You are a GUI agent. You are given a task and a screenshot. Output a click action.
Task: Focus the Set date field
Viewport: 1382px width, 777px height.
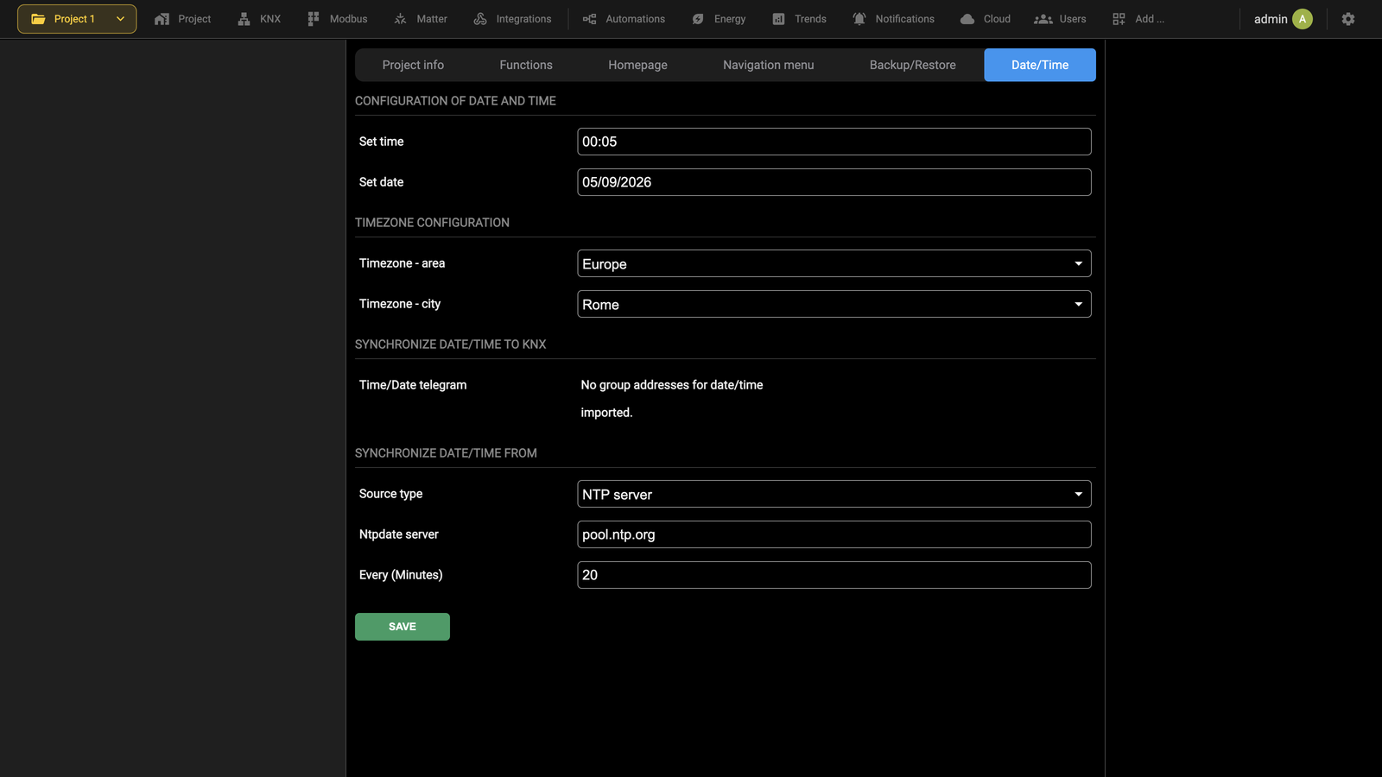(x=834, y=182)
